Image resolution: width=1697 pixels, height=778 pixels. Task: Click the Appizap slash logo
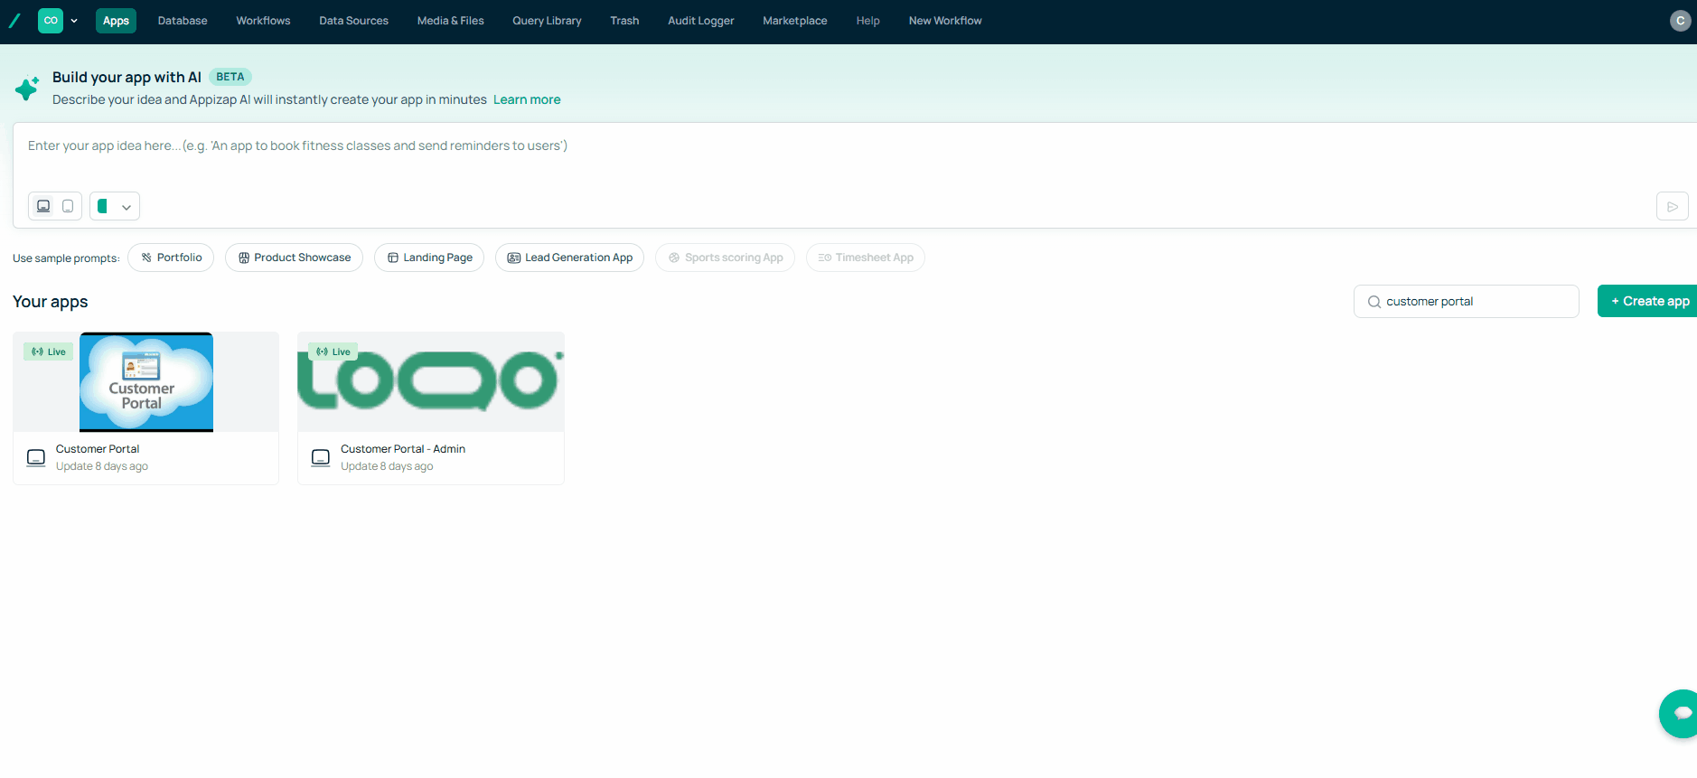(x=14, y=21)
